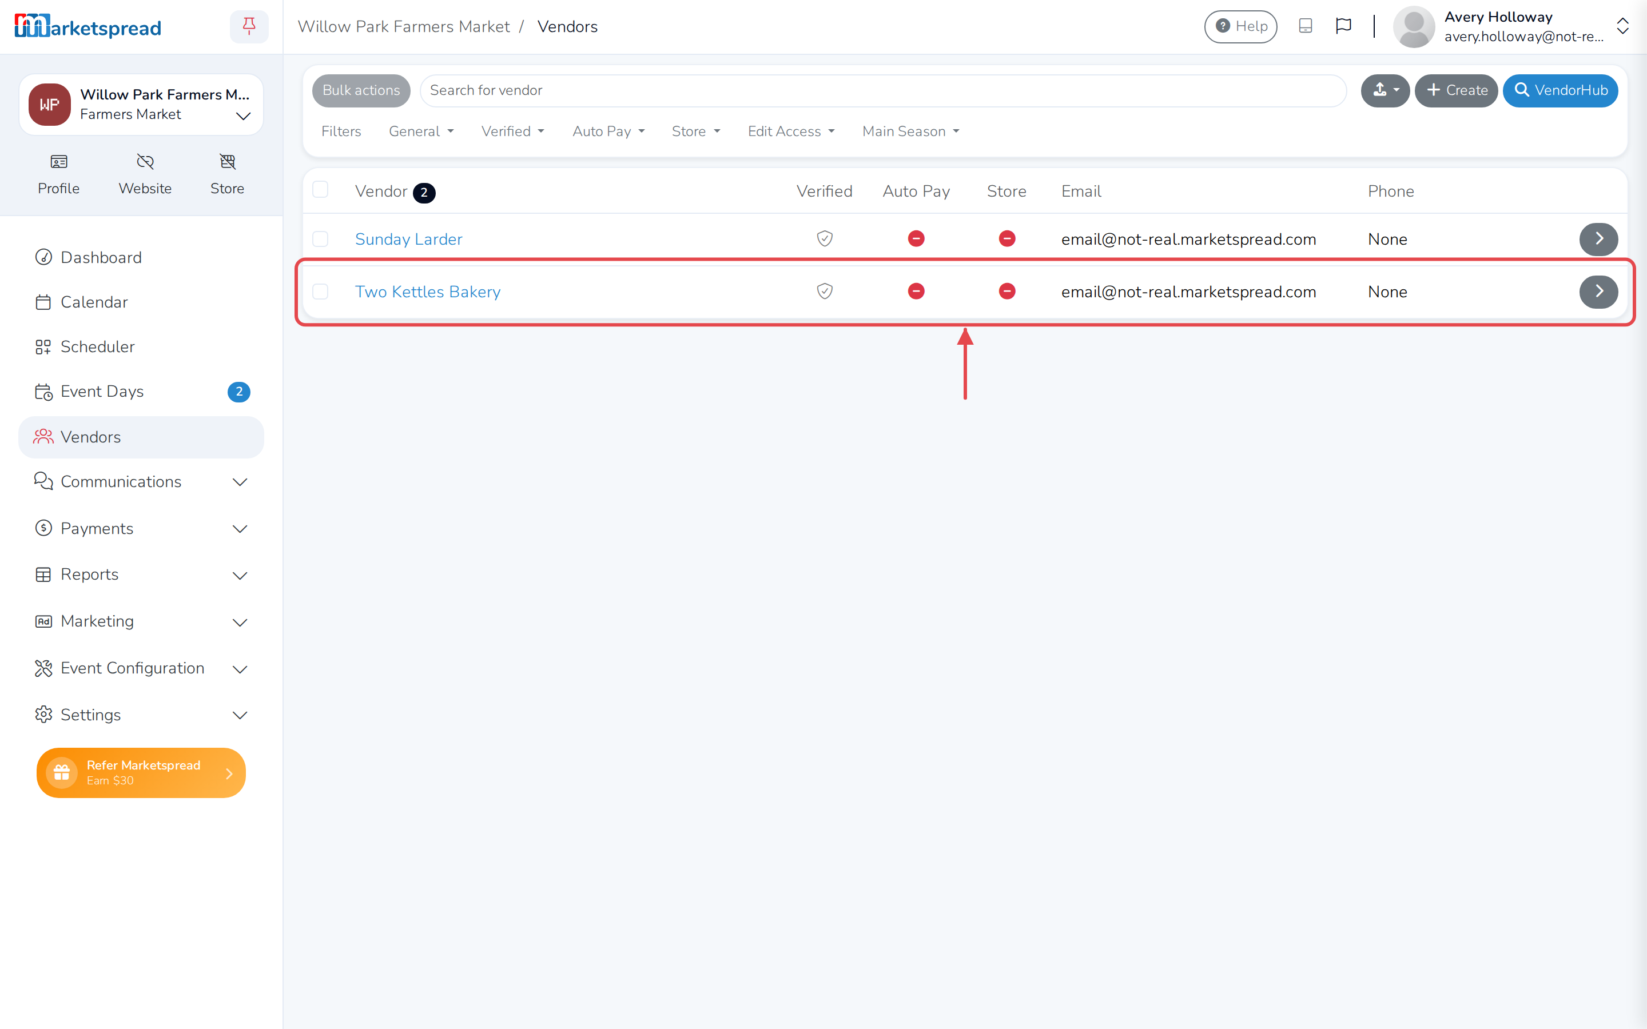Expand the Willow Park market switcher
1647x1029 pixels.
click(141, 105)
